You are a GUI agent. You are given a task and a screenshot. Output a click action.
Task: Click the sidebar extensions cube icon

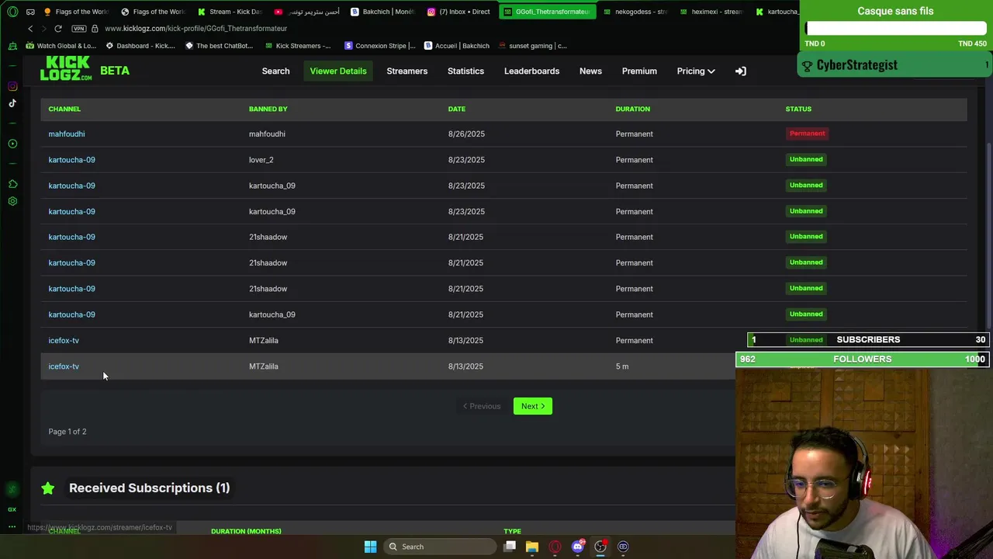click(x=12, y=184)
